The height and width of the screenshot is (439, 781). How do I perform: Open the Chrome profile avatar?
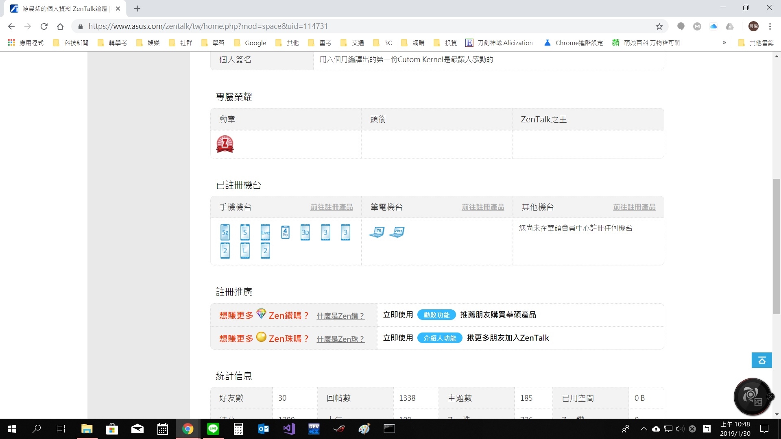pos(753,26)
